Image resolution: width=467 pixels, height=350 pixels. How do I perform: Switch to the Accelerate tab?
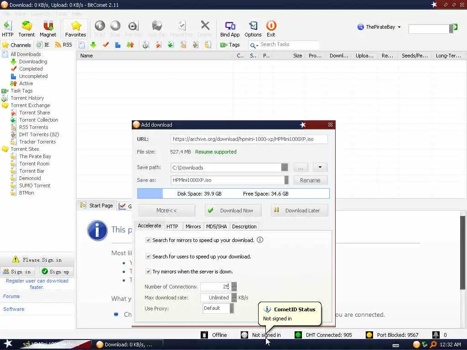[x=150, y=226]
